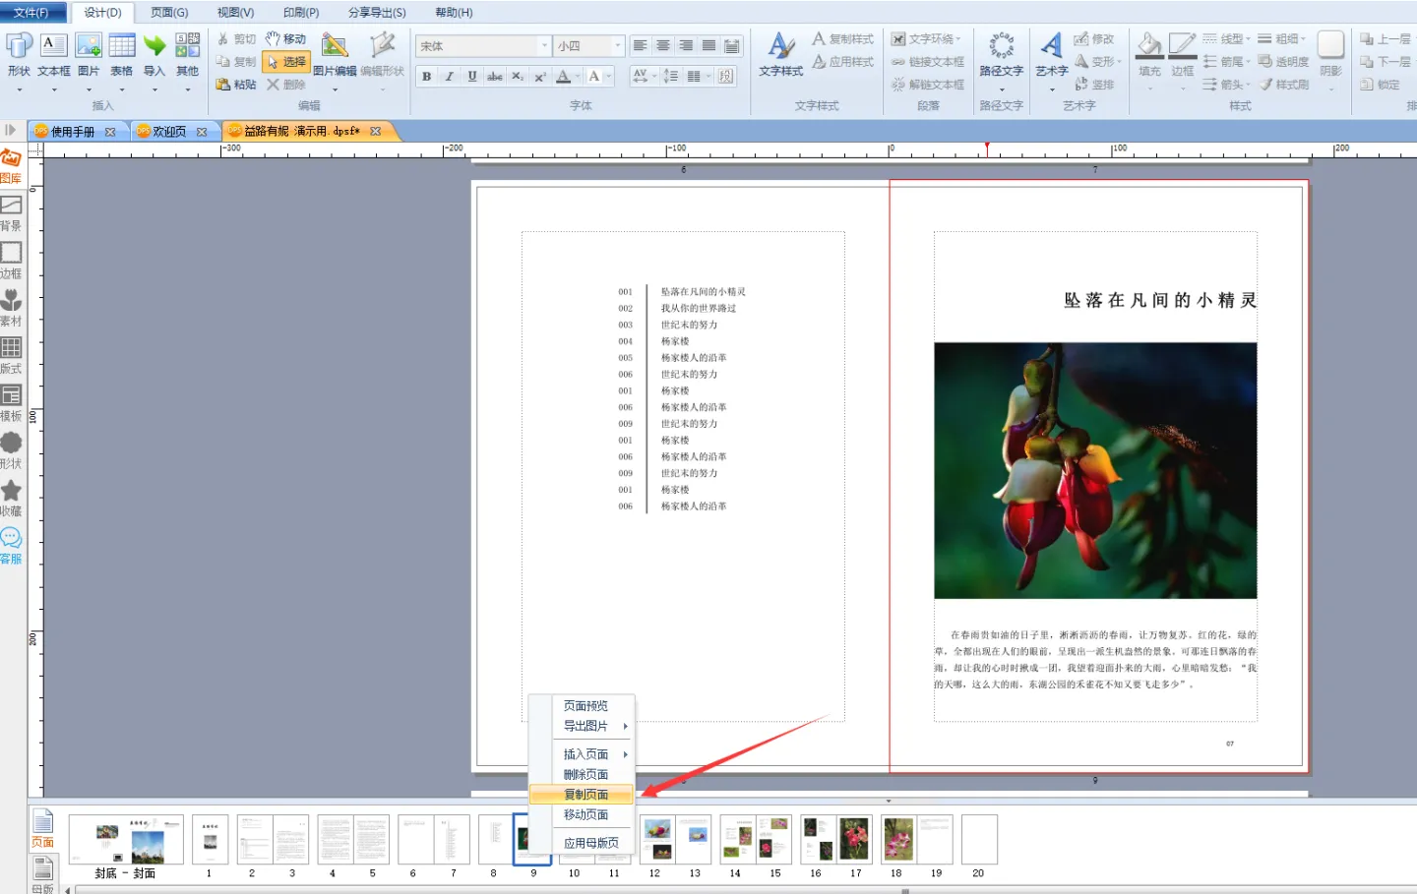Expand the 艺术字 dropdown arrow
This screenshot has width=1417, height=894.
tap(1052, 89)
